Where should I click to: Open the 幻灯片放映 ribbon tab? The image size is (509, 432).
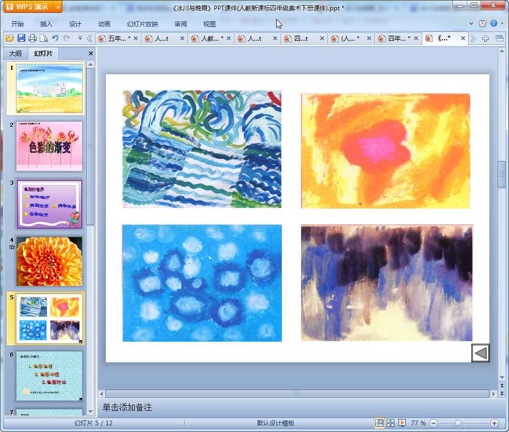[142, 24]
